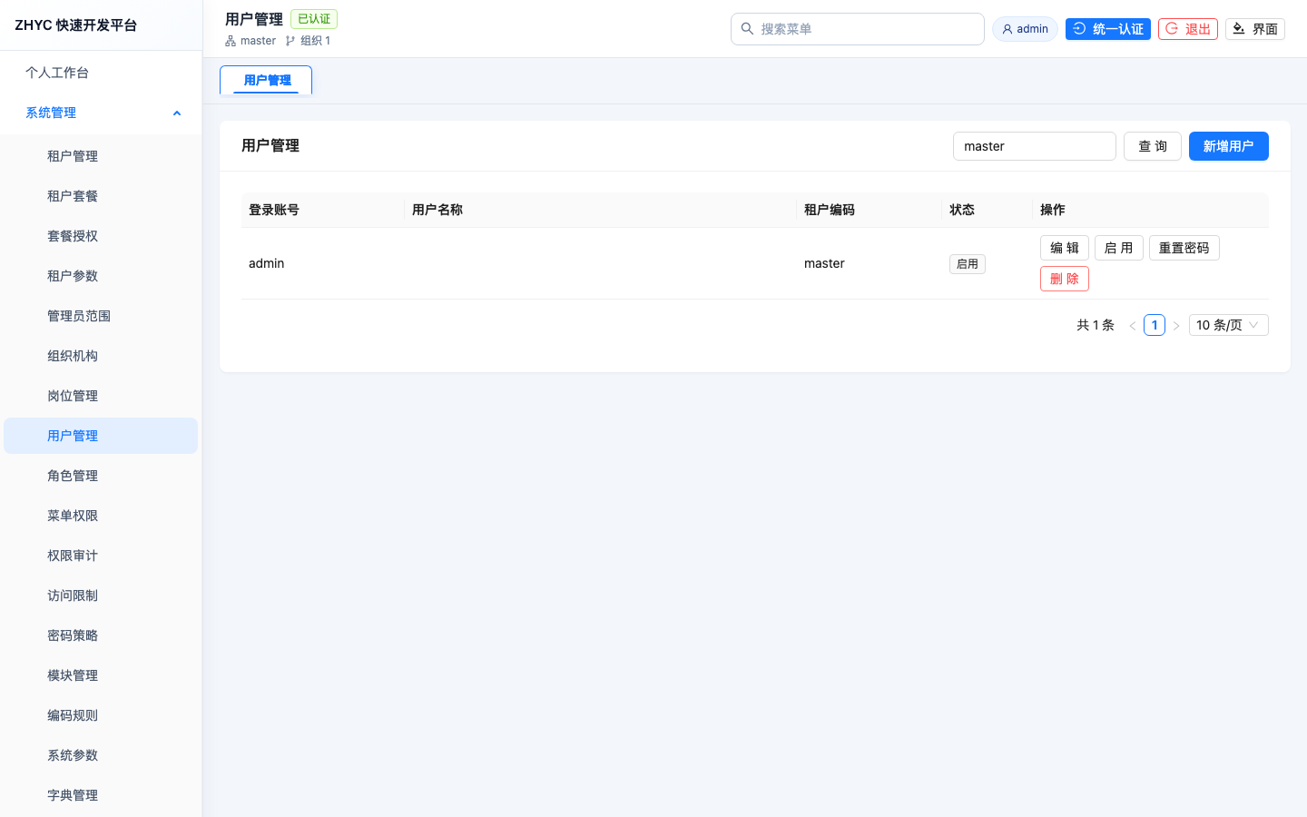
Task: Click the 共 1 条 total text
Action: pyautogui.click(x=1096, y=325)
